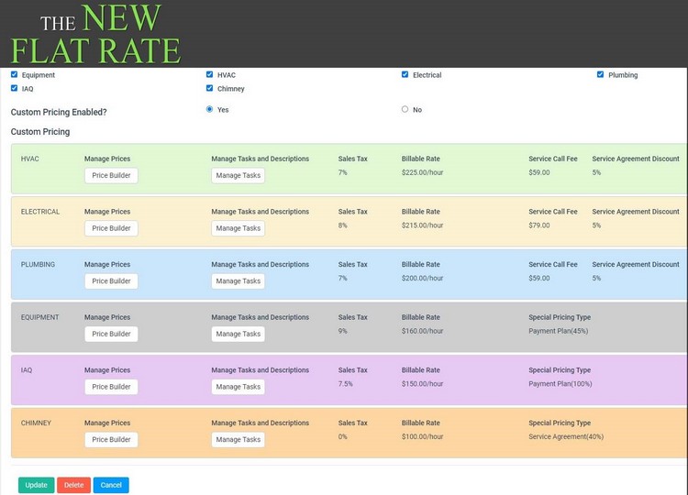688x495 pixels.
Task: Click Electrical service call fee $79.00
Action: tap(539, 225)
